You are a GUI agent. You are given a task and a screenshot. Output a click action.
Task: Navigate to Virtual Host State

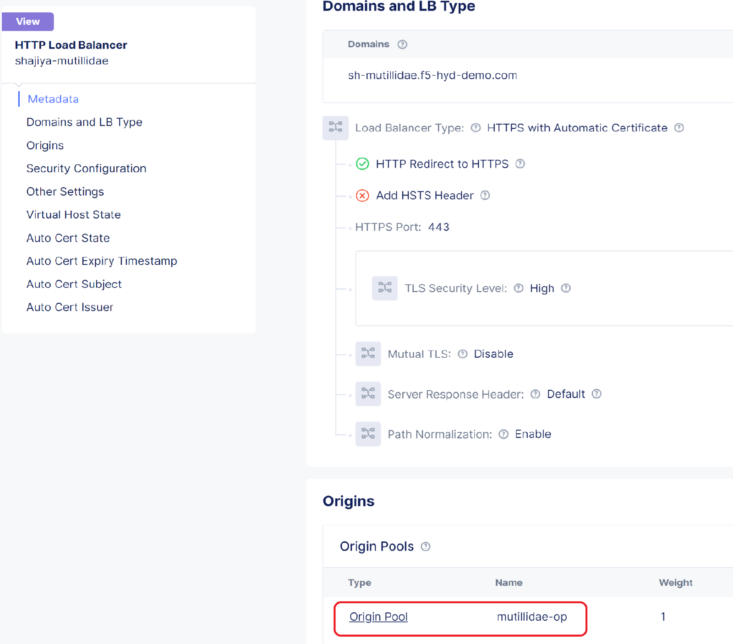tap(73, 215)
